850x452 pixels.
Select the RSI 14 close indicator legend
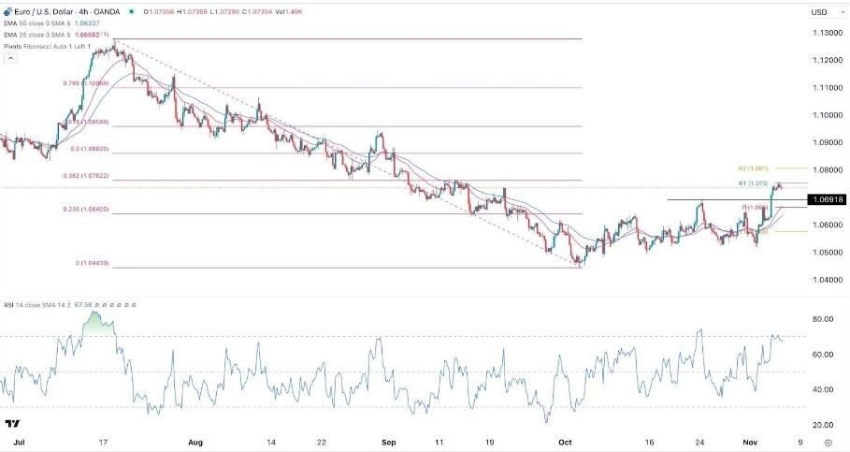[x=37, y=305]
